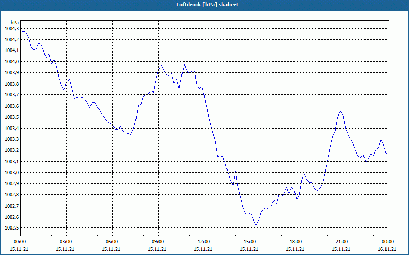This screenshot has width=409, height=255.
Task: Pick the '15.11.21' date below '15:00'
Action: (249, 249)
